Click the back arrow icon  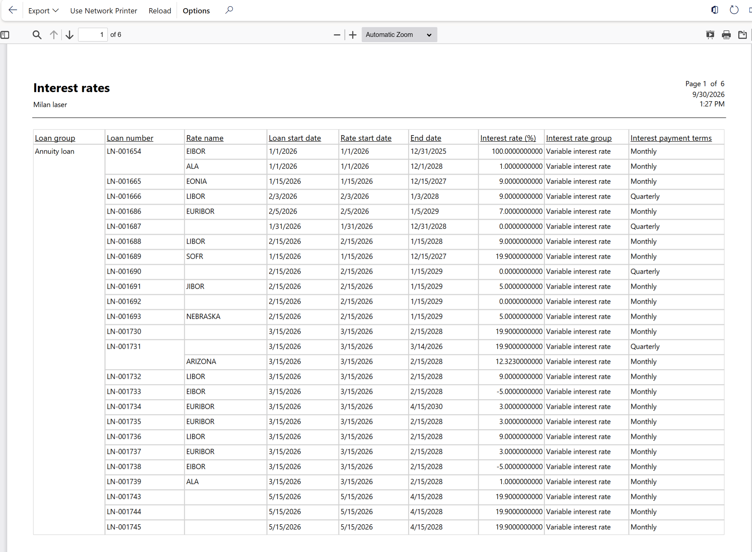click(12, 10)
